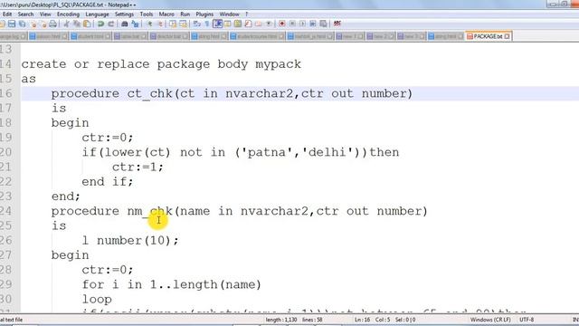Screen dimensions: 579x326
Task: Open the Edit menu
Action: pyautogui.click(x=7, y=14)
